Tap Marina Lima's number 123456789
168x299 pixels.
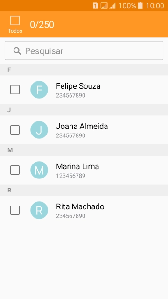(70, 176)
